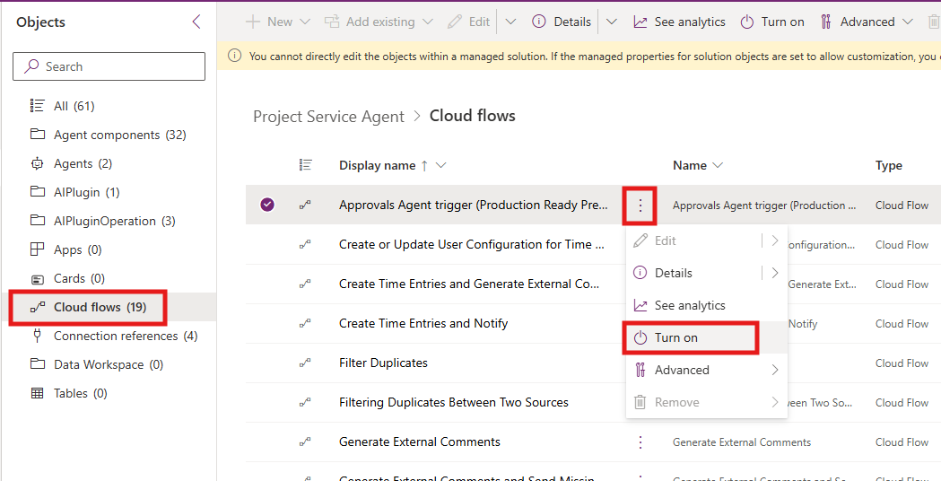This screenshot has height=481, width=941.
Task: Expand Details submenu arrow in context menu
Action: (774, 273)
